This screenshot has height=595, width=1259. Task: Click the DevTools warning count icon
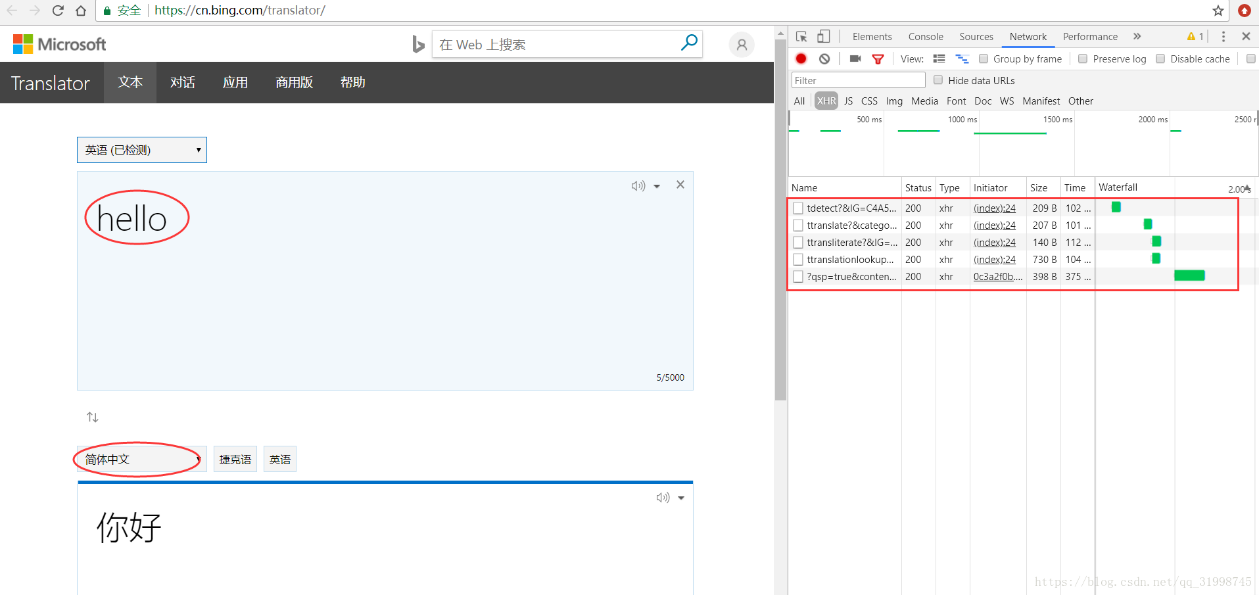click(1195, 37)
